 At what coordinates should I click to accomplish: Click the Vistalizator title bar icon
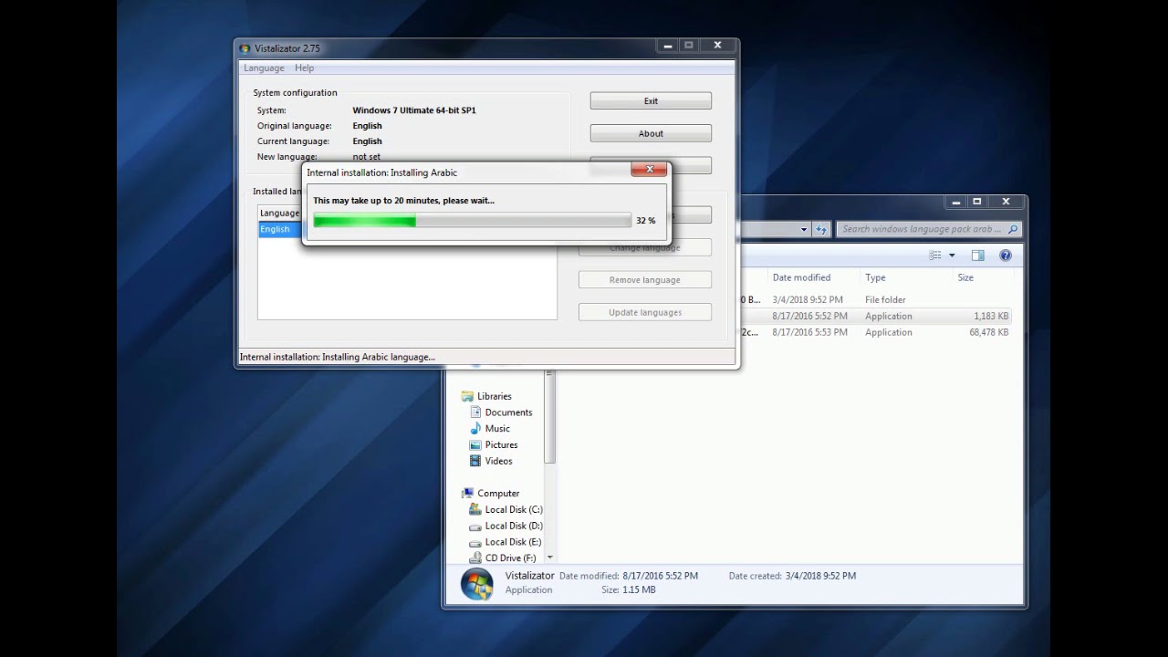point(245,48)
